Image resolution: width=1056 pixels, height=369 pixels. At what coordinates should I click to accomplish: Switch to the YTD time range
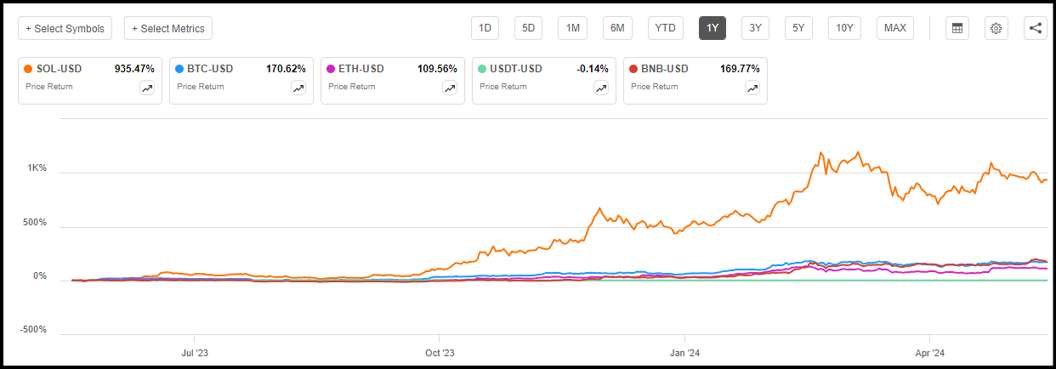[665, 28]
